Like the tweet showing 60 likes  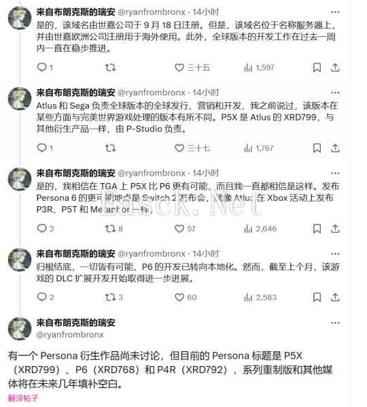tap(186, 297)
